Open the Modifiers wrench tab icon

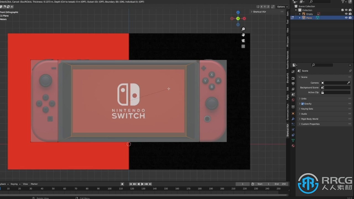tap(293, 119)
